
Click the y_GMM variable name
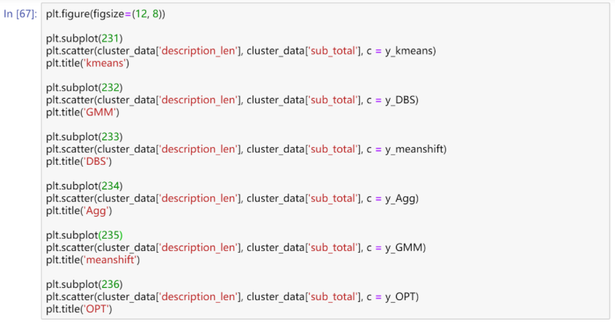[405, 248]
